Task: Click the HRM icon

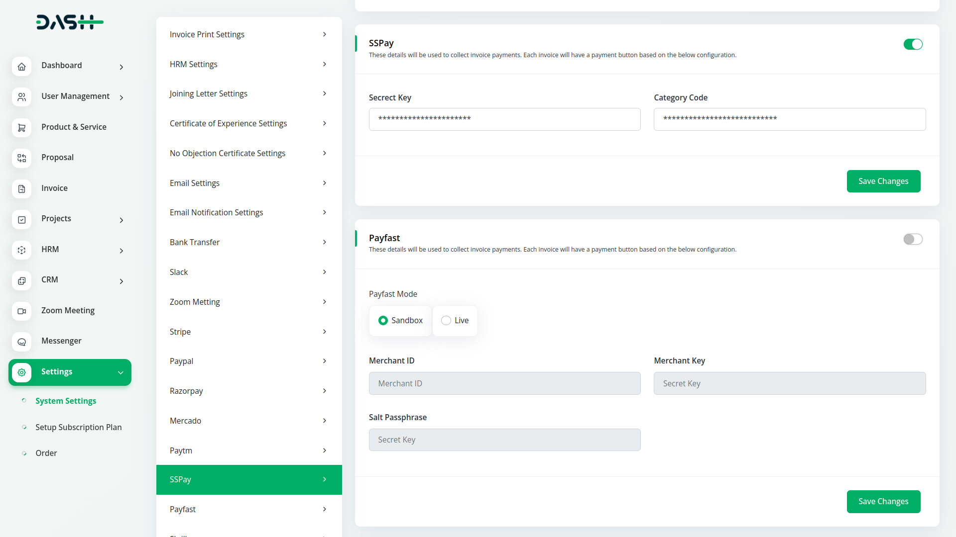Action: (x=22, y=250)
